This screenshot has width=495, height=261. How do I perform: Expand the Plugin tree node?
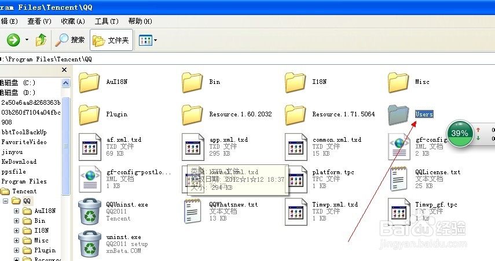coord(16,250)
